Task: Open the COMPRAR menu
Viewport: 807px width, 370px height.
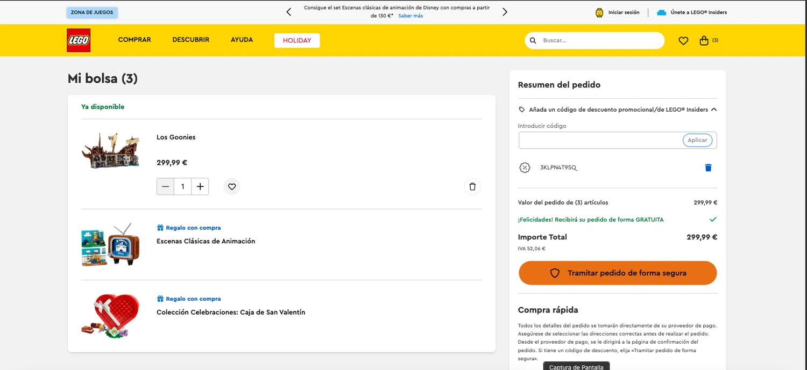Action: click(x=134, y=40)
